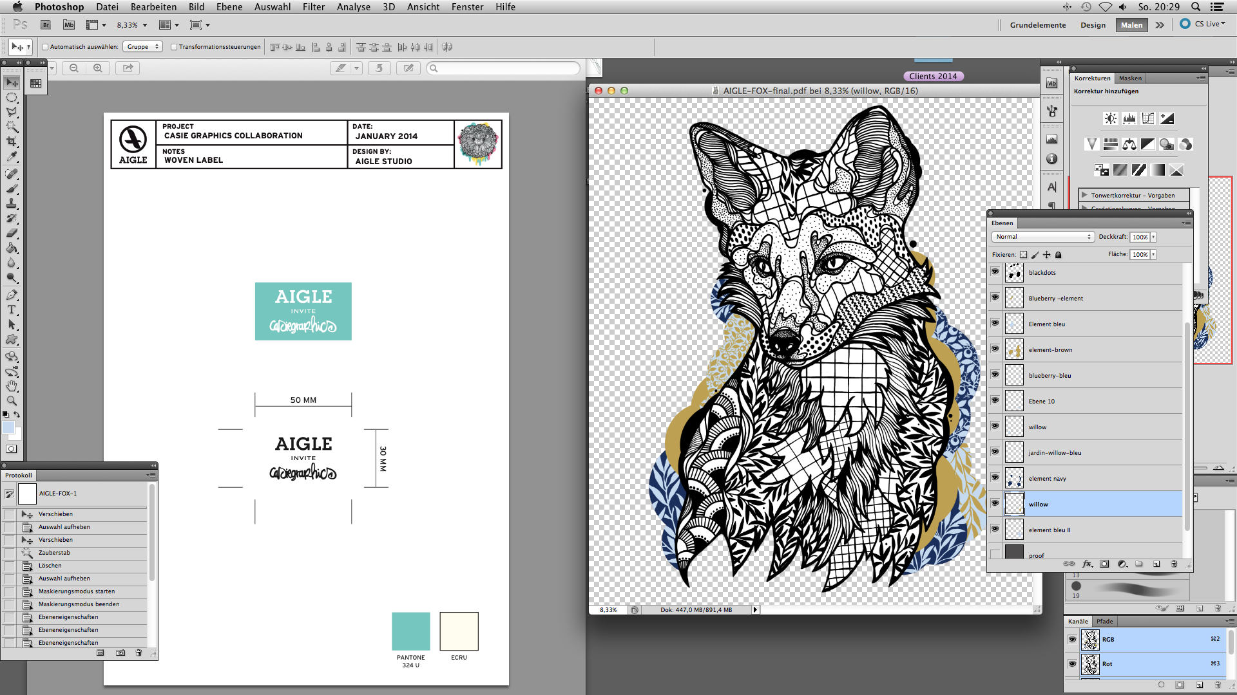Hide the jardin-willow-bleu layer
This screenshot has height=695, width=1237.
995,452
